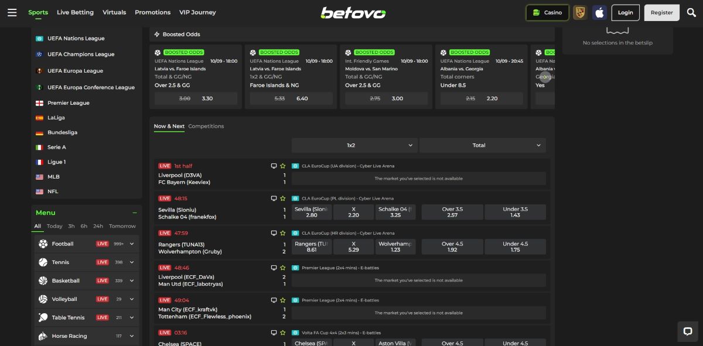Expand the Table Tennis chevron in Menu
The height and width of the screenshot is (346, 703).
(x=132, y=317)
